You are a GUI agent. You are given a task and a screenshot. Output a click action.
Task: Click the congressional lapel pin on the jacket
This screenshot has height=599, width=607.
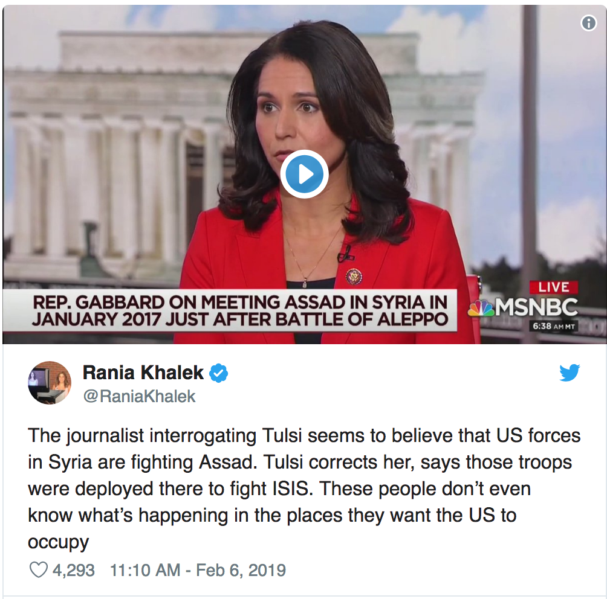pos(354,277)
